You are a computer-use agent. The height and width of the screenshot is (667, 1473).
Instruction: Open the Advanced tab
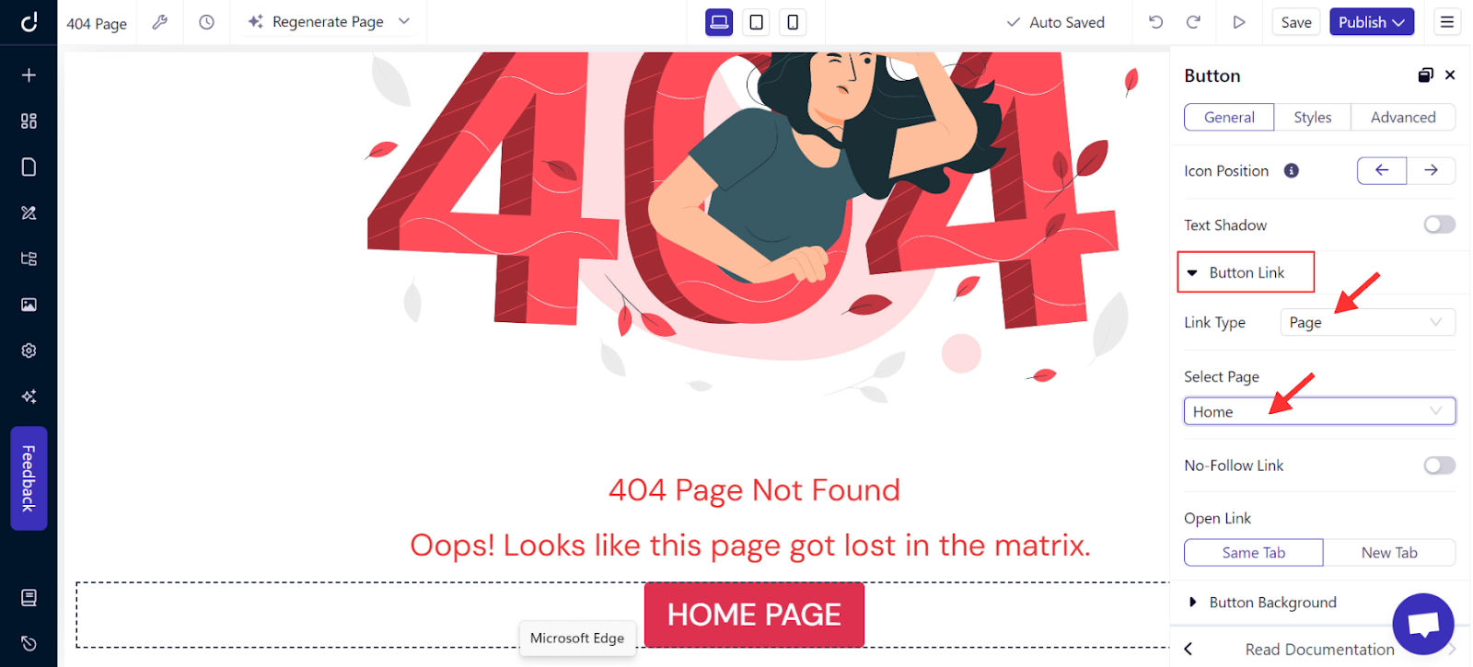[x=1403, y=117]
